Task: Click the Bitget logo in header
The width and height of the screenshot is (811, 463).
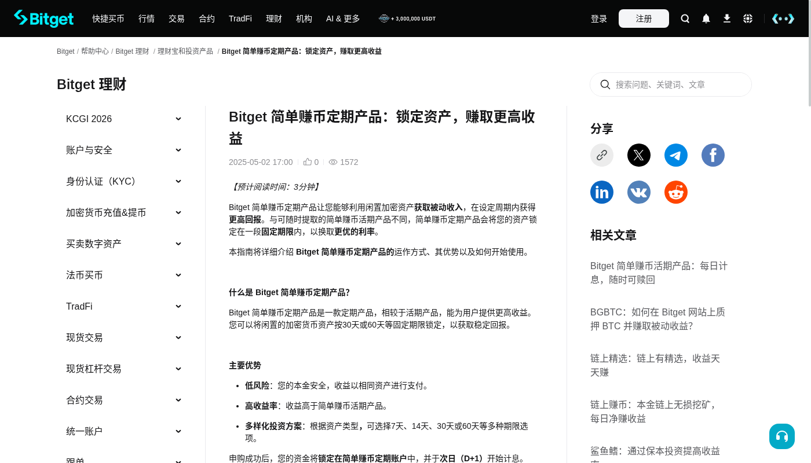Action: (x=44, y=19)
